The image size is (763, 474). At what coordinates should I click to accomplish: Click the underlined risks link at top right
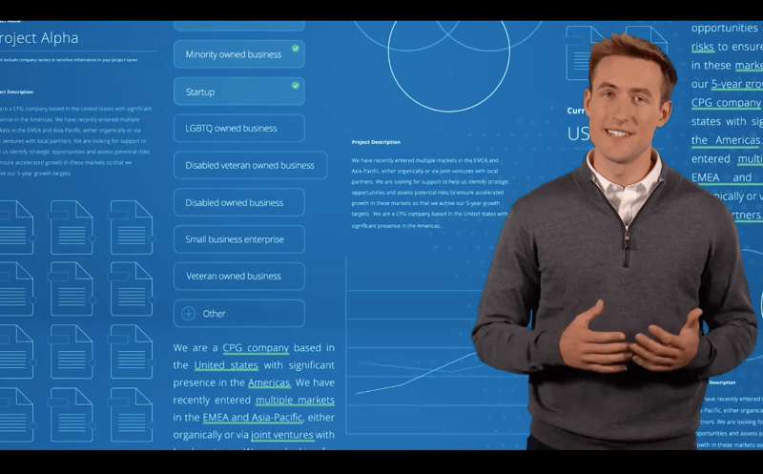point(703,47)
